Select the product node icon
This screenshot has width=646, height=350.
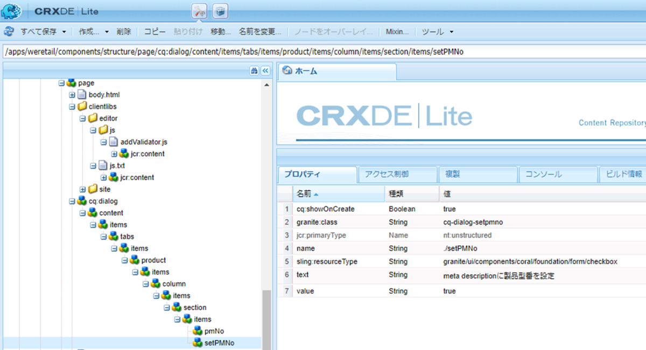(135, 260)
